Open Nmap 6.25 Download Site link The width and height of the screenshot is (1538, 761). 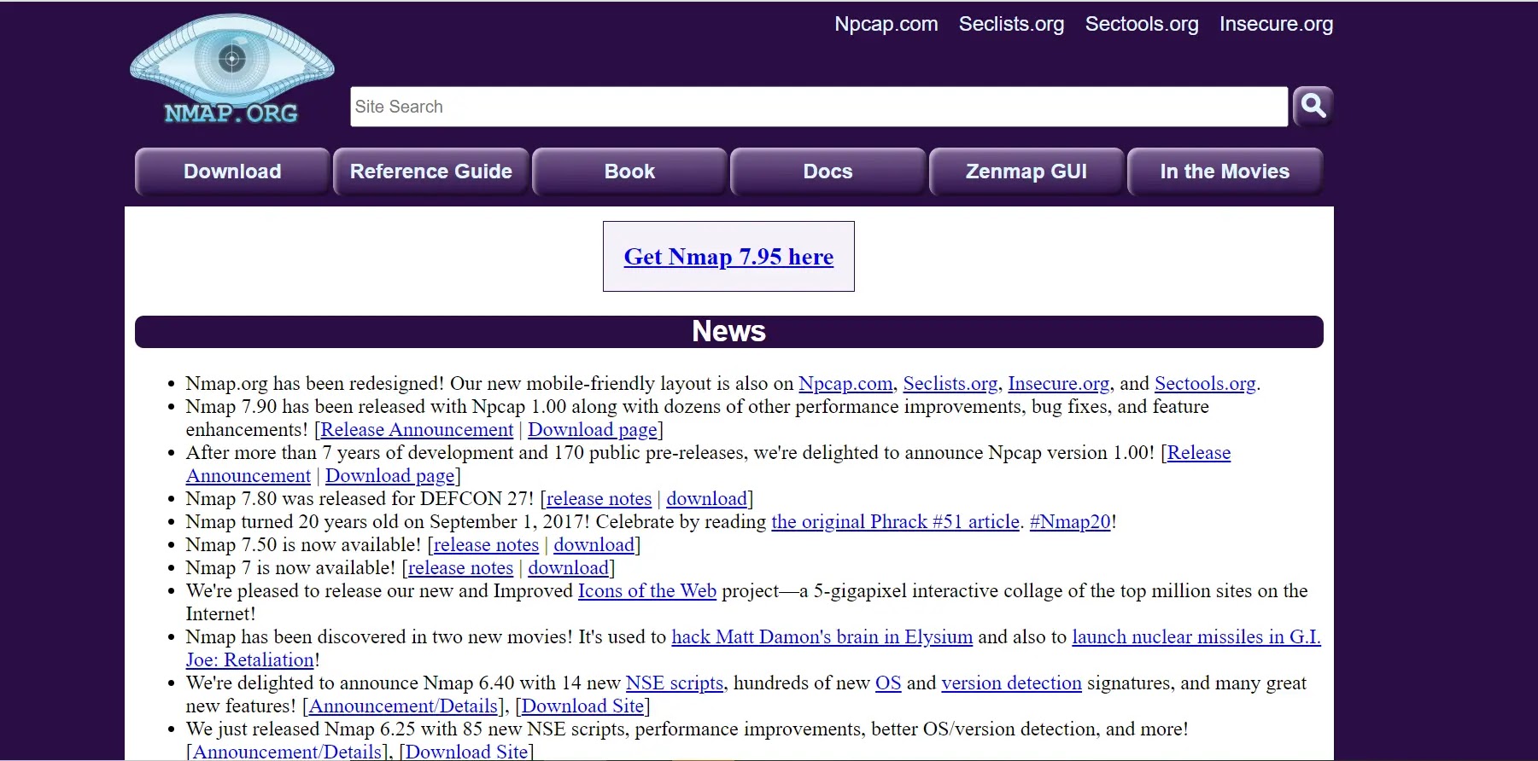click(466, 752)
